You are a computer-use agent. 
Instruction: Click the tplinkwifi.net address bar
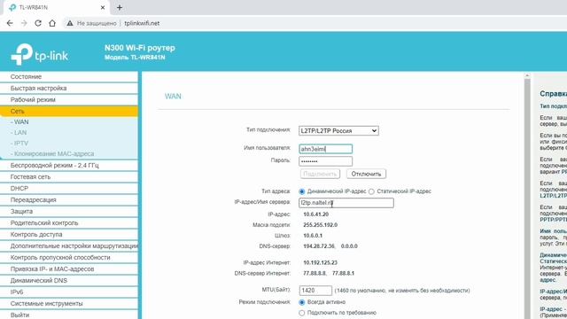[142, 23]
